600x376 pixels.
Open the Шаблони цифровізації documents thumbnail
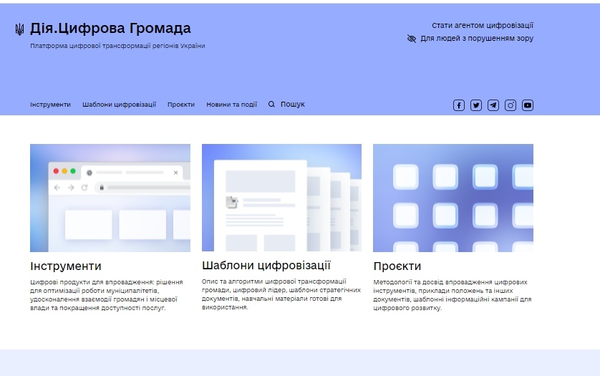[281, 198]
